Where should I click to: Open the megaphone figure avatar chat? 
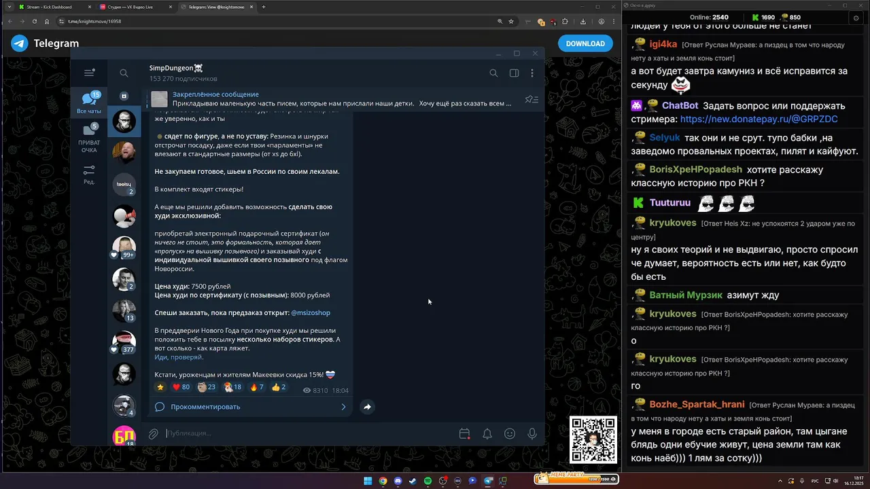coord(124,216)
